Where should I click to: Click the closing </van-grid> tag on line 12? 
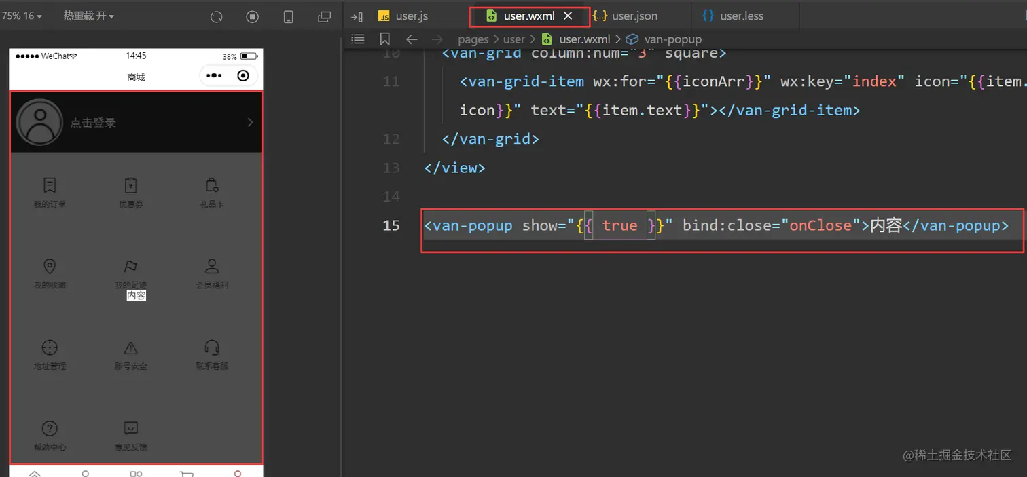point(490,139)
